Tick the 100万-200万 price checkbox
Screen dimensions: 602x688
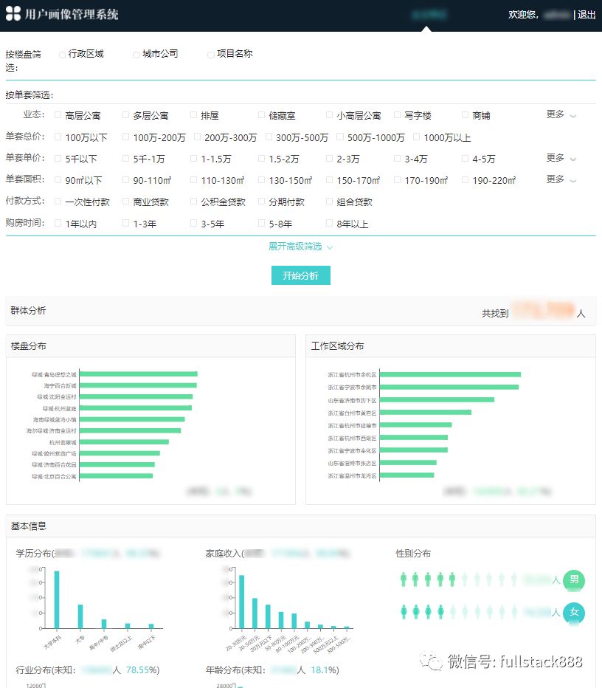(125, 137)
